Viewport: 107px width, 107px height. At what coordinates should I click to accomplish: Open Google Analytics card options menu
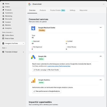coord(101,80)
